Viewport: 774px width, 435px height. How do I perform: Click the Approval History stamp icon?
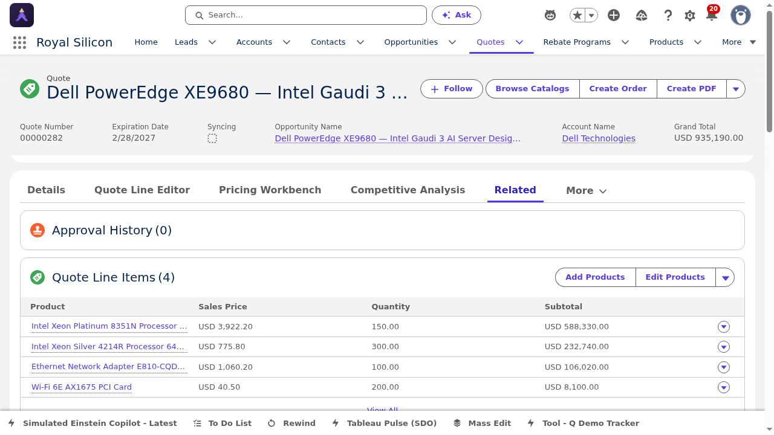click(x=37, y=230)
